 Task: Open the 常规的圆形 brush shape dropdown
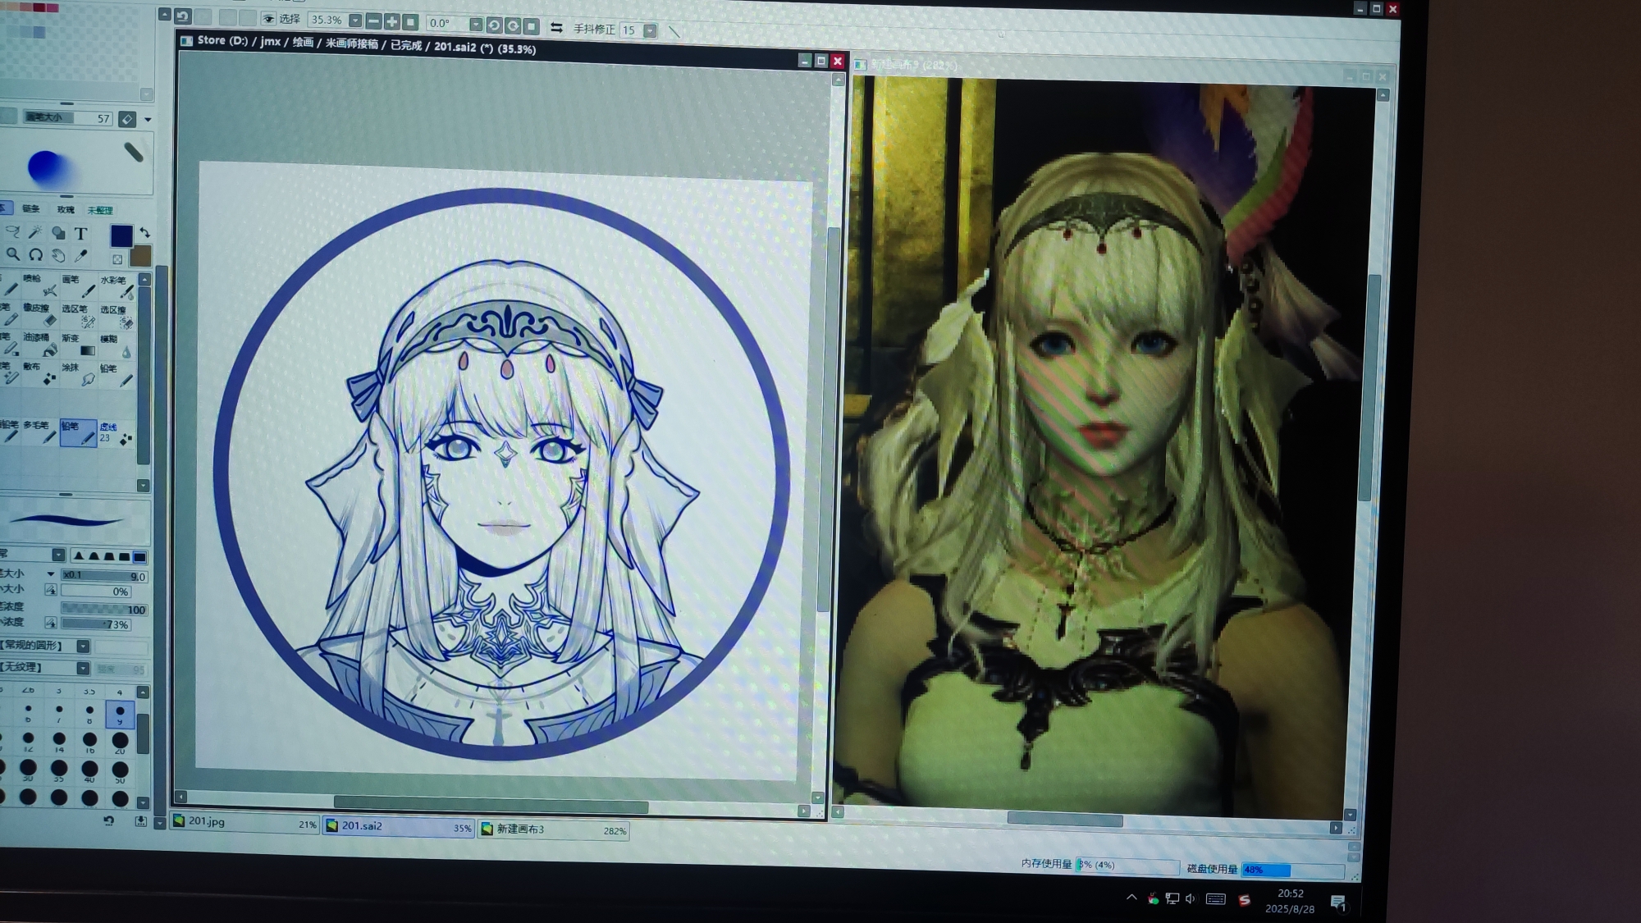(x=83, y=647)
